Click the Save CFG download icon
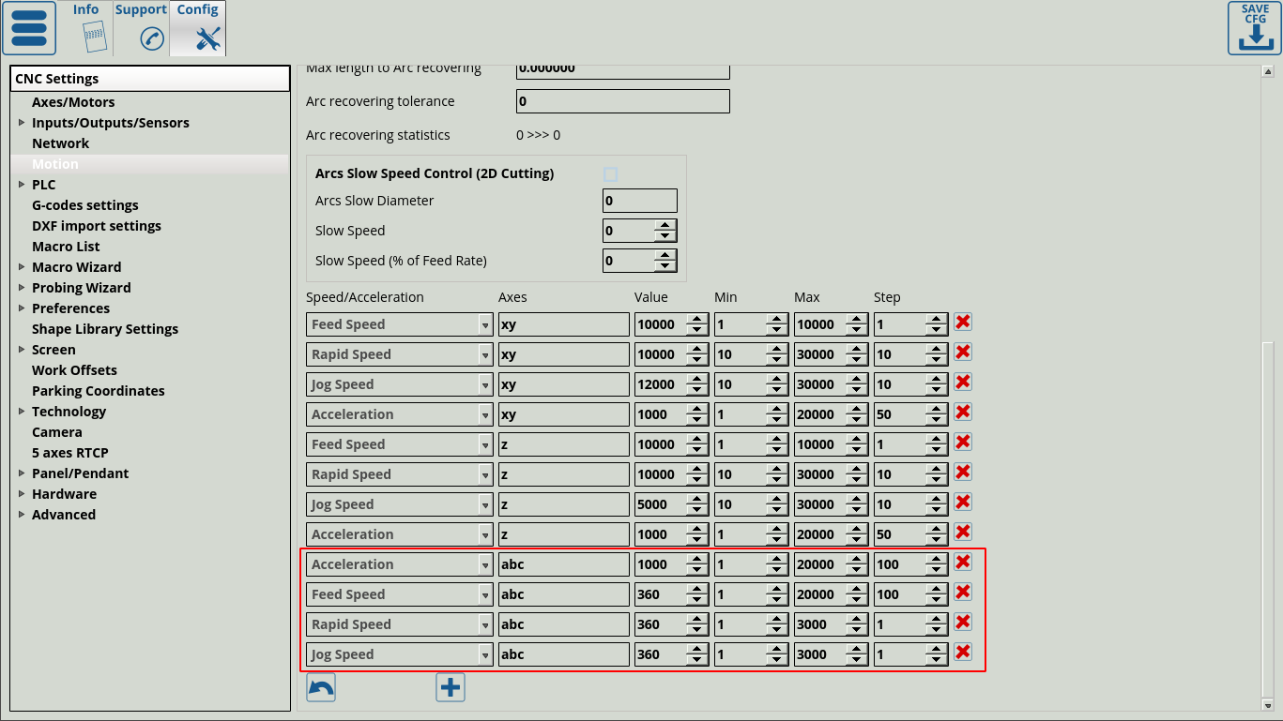The image size is (1283, 721). (1255, 28)
